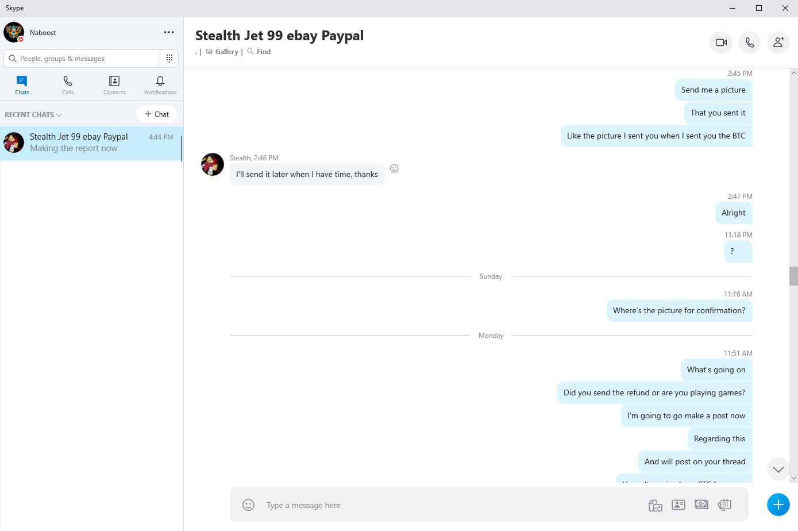The image size is (798, 531).
Task: Open the More options menu for Naboost
Action: coord(169,32)
